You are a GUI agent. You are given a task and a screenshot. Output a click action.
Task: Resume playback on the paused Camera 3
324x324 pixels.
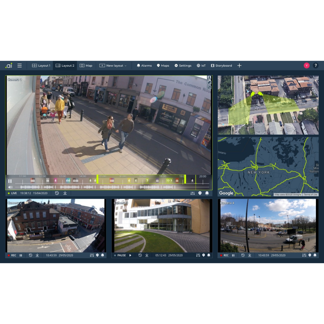(130, 255)
